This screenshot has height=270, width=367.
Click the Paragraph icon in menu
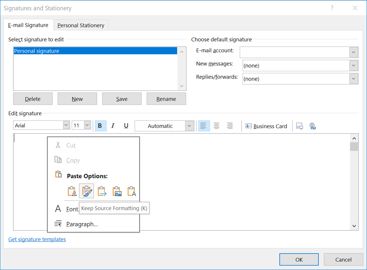coord(58,224)
